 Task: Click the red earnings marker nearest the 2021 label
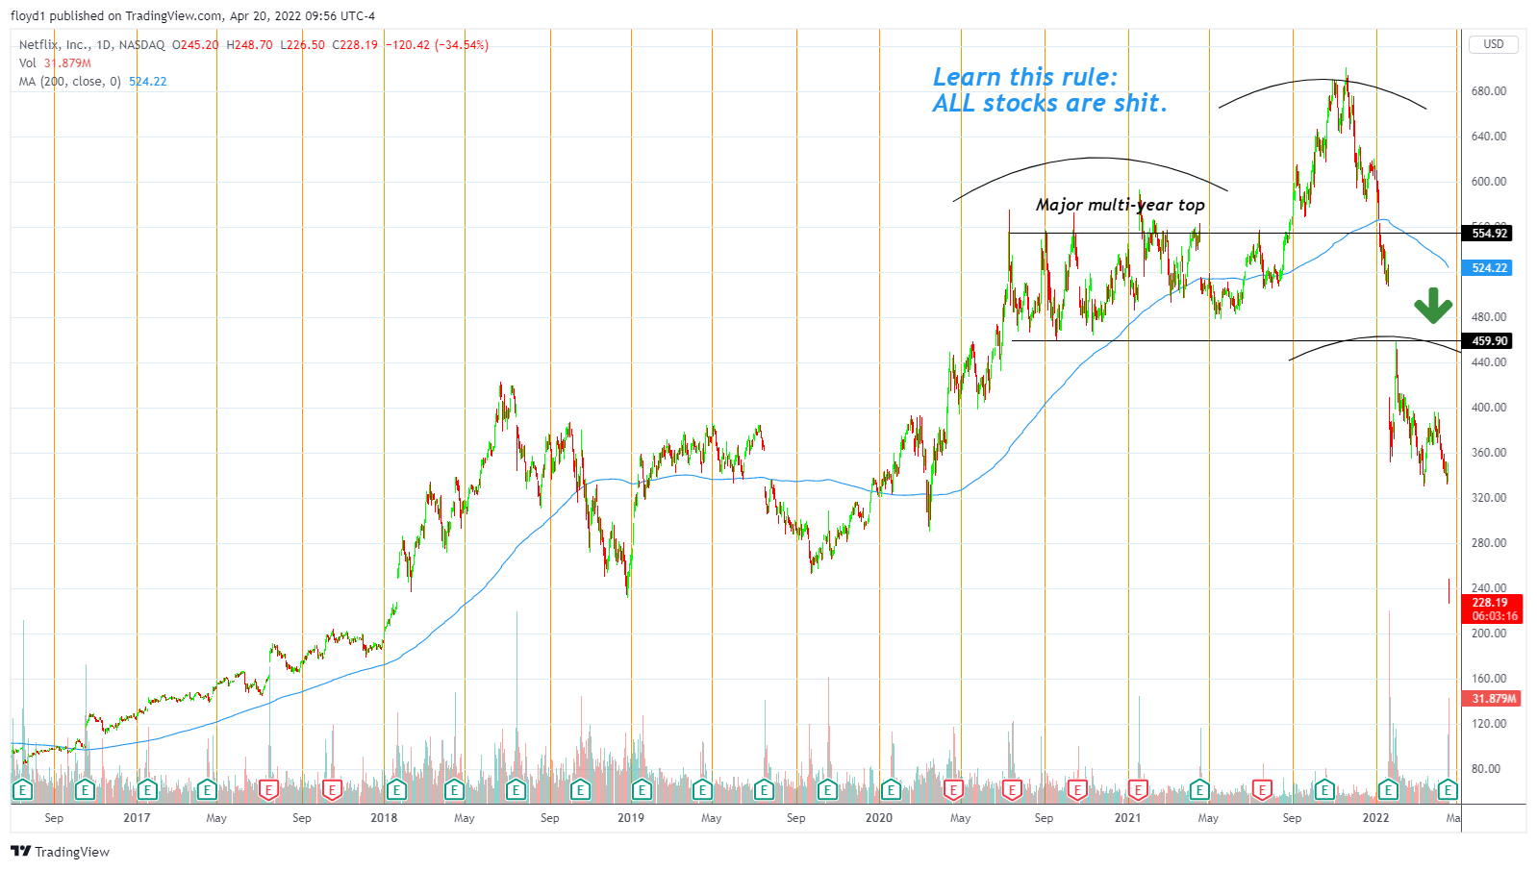pos(1138,790)
